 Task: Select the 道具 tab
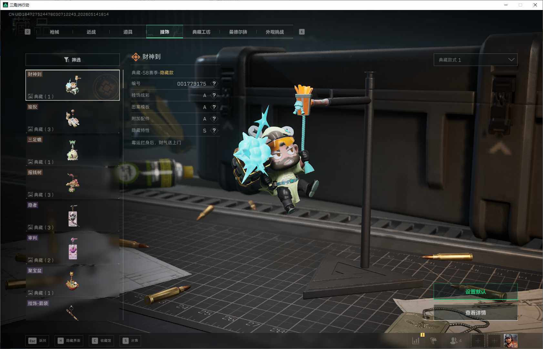[128, 32]
